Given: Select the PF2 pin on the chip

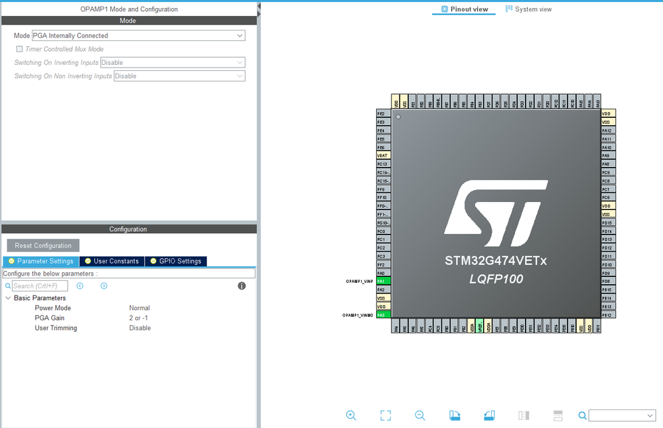Looking at the screenshot, I should (384, 264).
